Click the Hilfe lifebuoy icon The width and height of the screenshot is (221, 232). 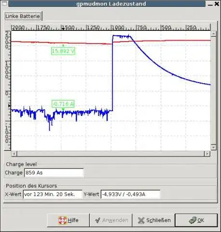[x=63, y=220]
